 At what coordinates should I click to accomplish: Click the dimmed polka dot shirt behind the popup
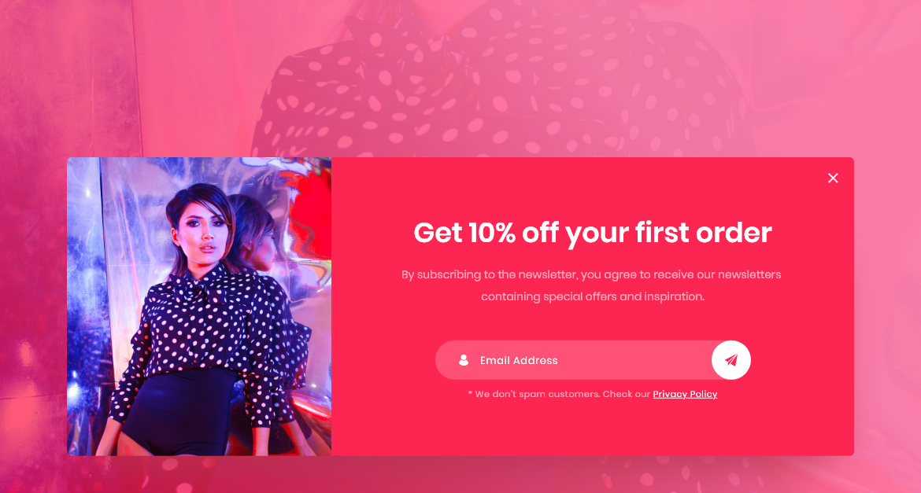[x=499, y=82]
